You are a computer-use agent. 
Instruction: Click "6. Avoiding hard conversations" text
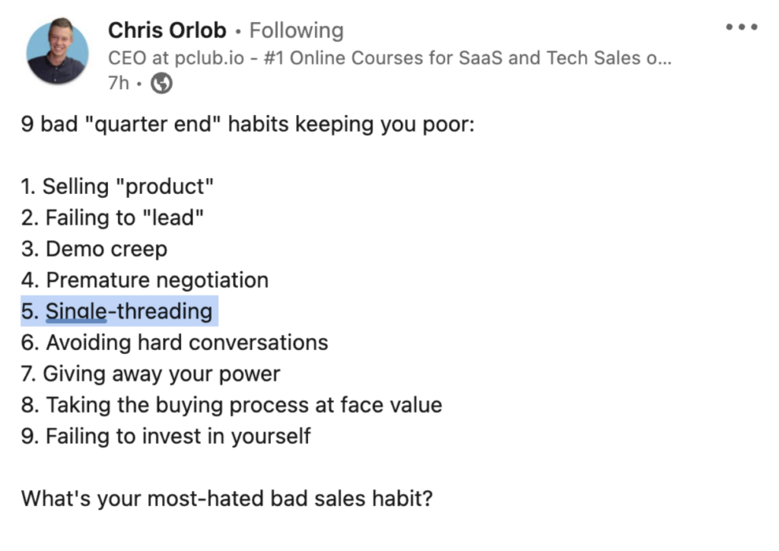(174, 342)
